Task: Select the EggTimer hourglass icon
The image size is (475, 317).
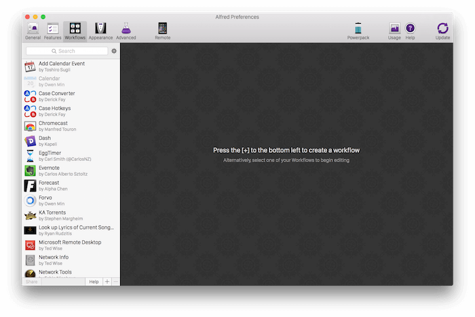Action: click(x=30, y=155)
